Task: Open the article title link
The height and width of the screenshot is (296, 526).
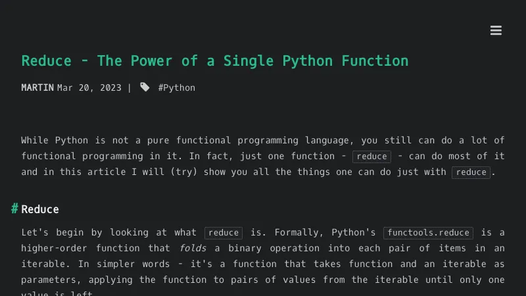Action: 215,61
